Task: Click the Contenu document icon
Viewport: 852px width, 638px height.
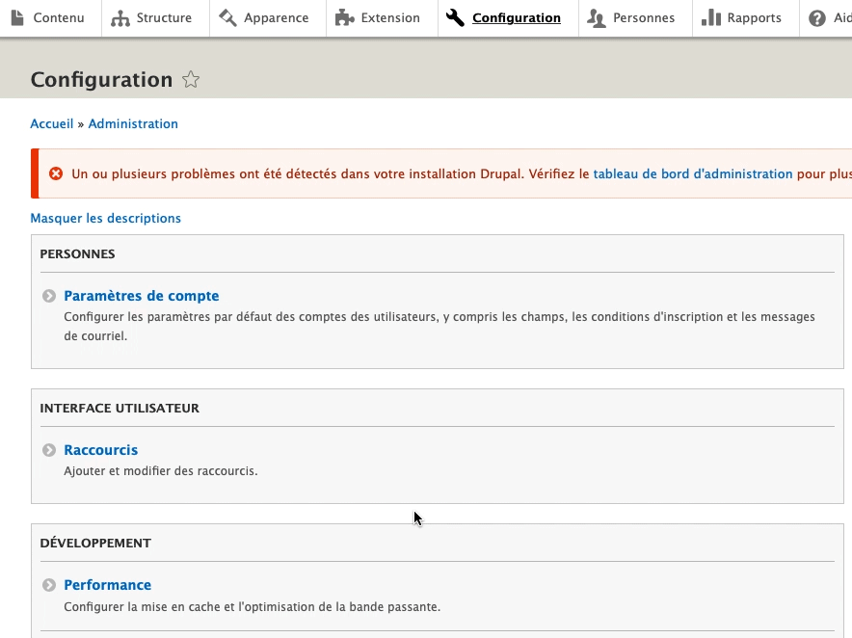Action: pyautogui.click(x=18, y=17)
